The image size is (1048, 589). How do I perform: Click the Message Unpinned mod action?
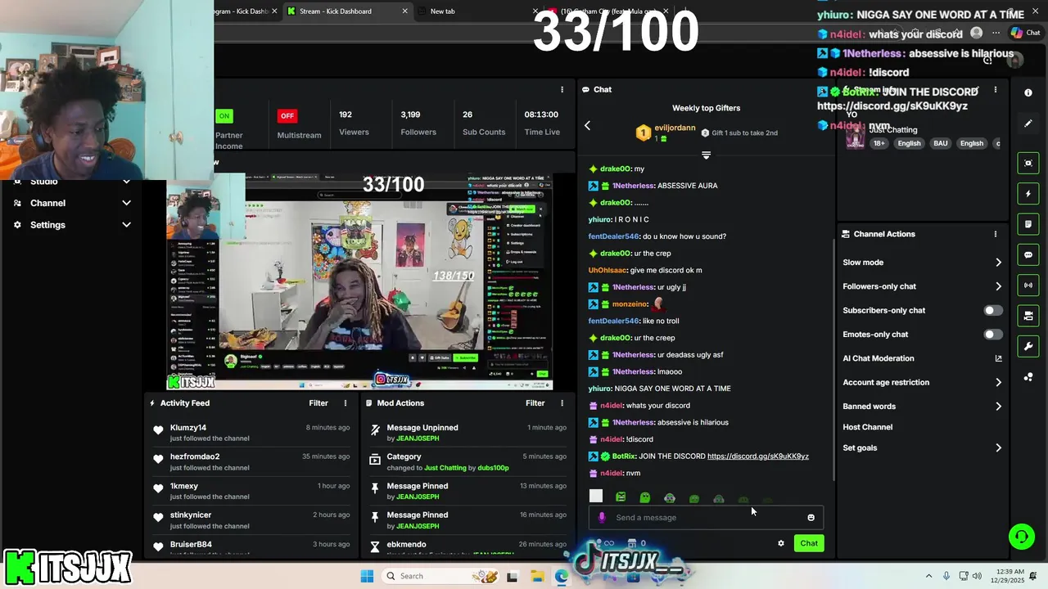[468, 433]
